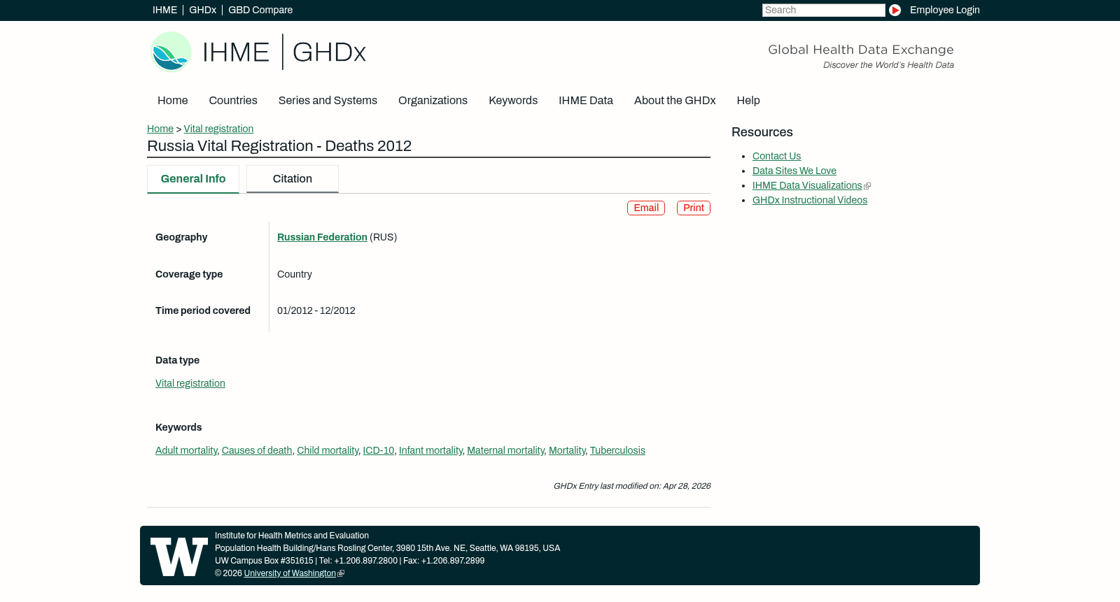
Task: Open the Maternal mortality keyword
Action: tap(505, 450)
